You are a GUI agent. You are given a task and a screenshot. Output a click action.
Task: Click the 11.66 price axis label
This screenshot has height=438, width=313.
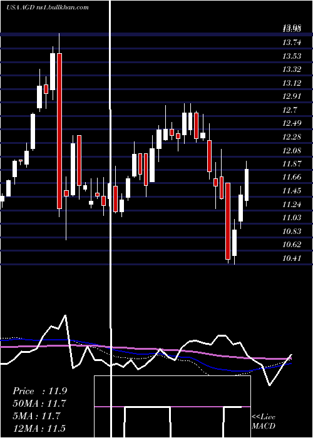[292, 177]
